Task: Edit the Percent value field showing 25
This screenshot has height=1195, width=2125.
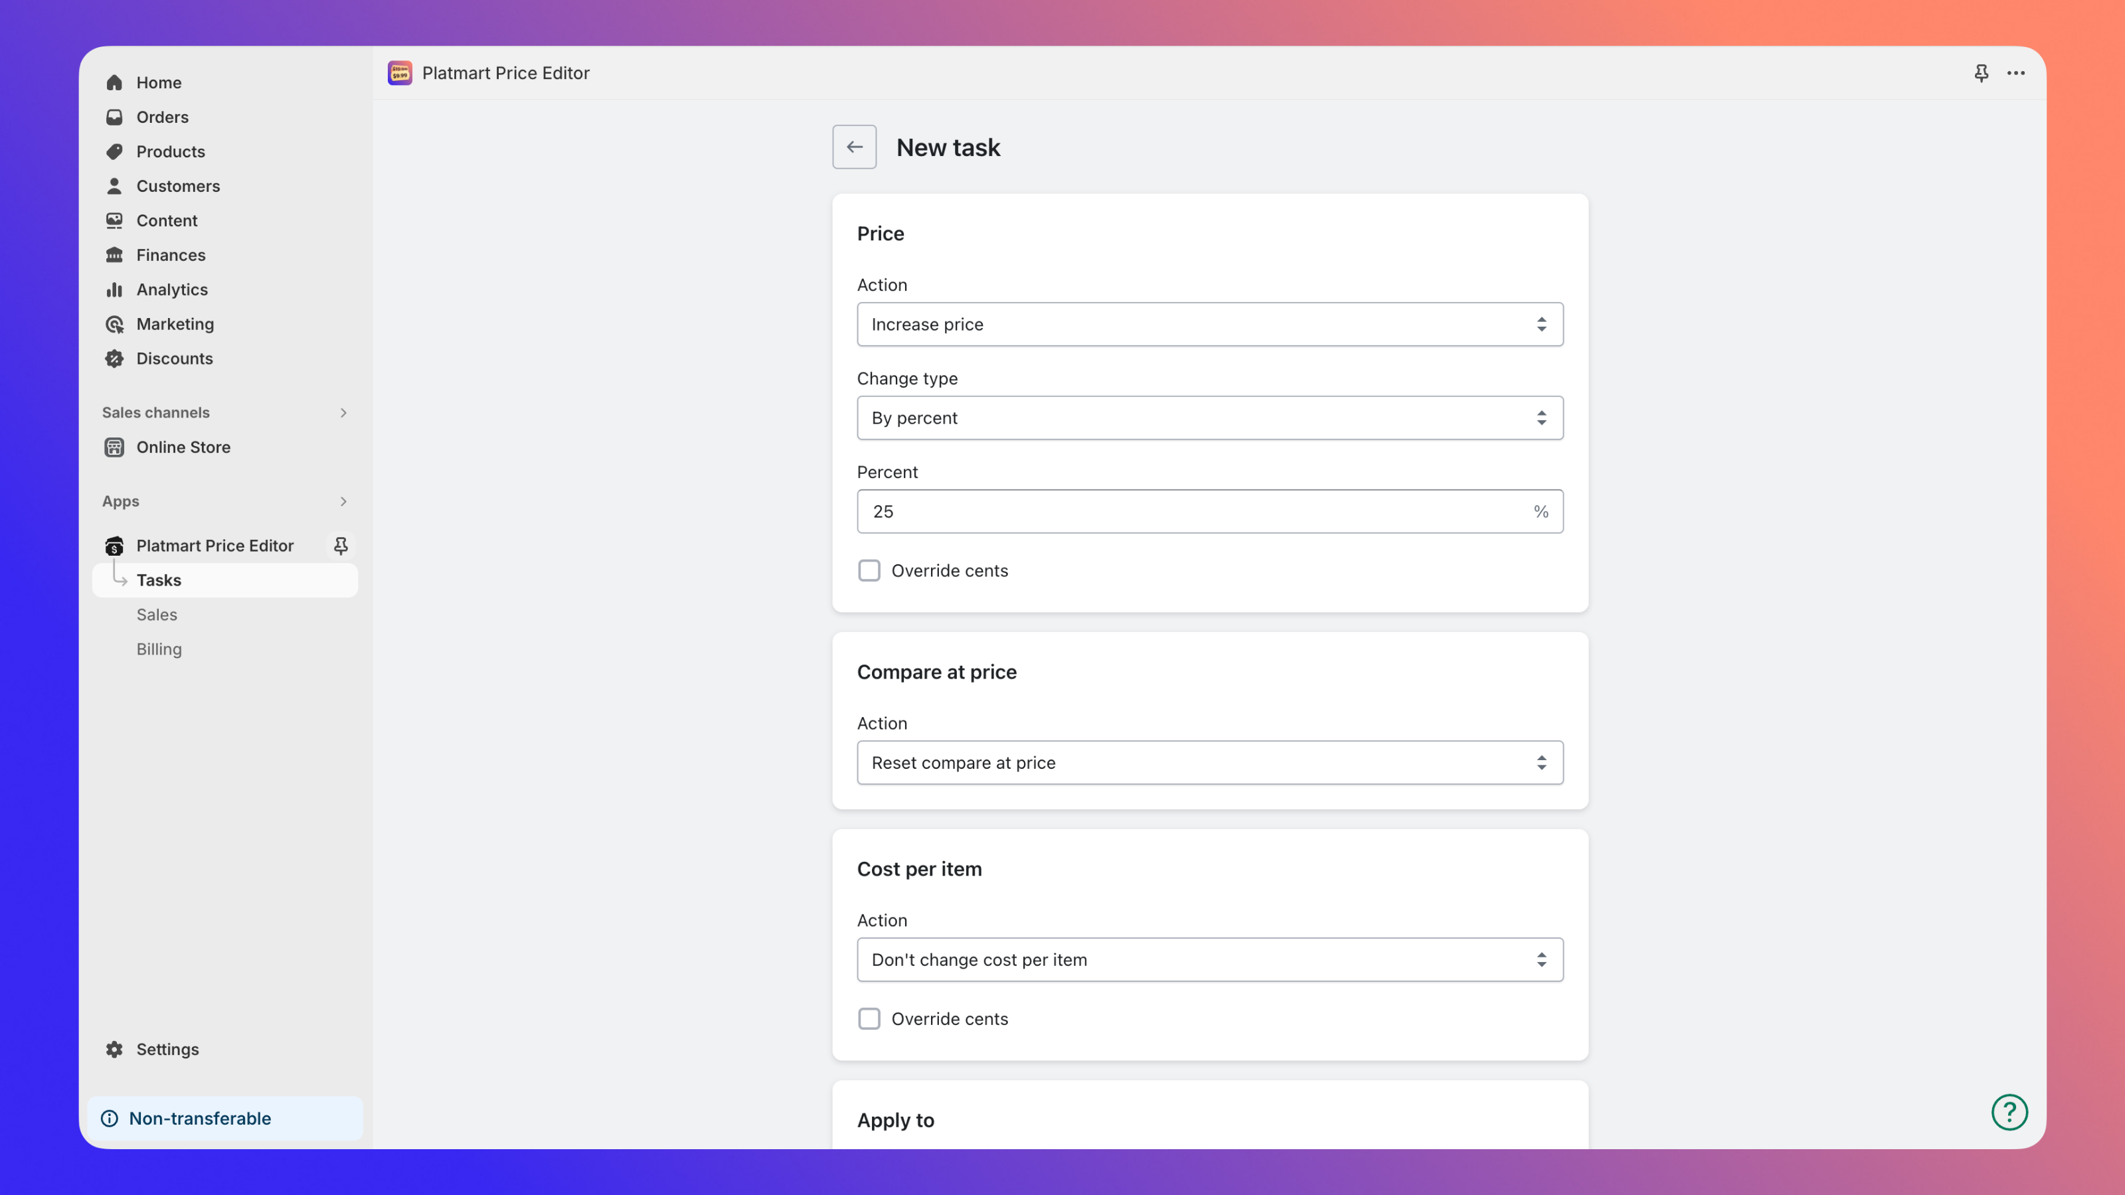Action: pos(1209,511)
